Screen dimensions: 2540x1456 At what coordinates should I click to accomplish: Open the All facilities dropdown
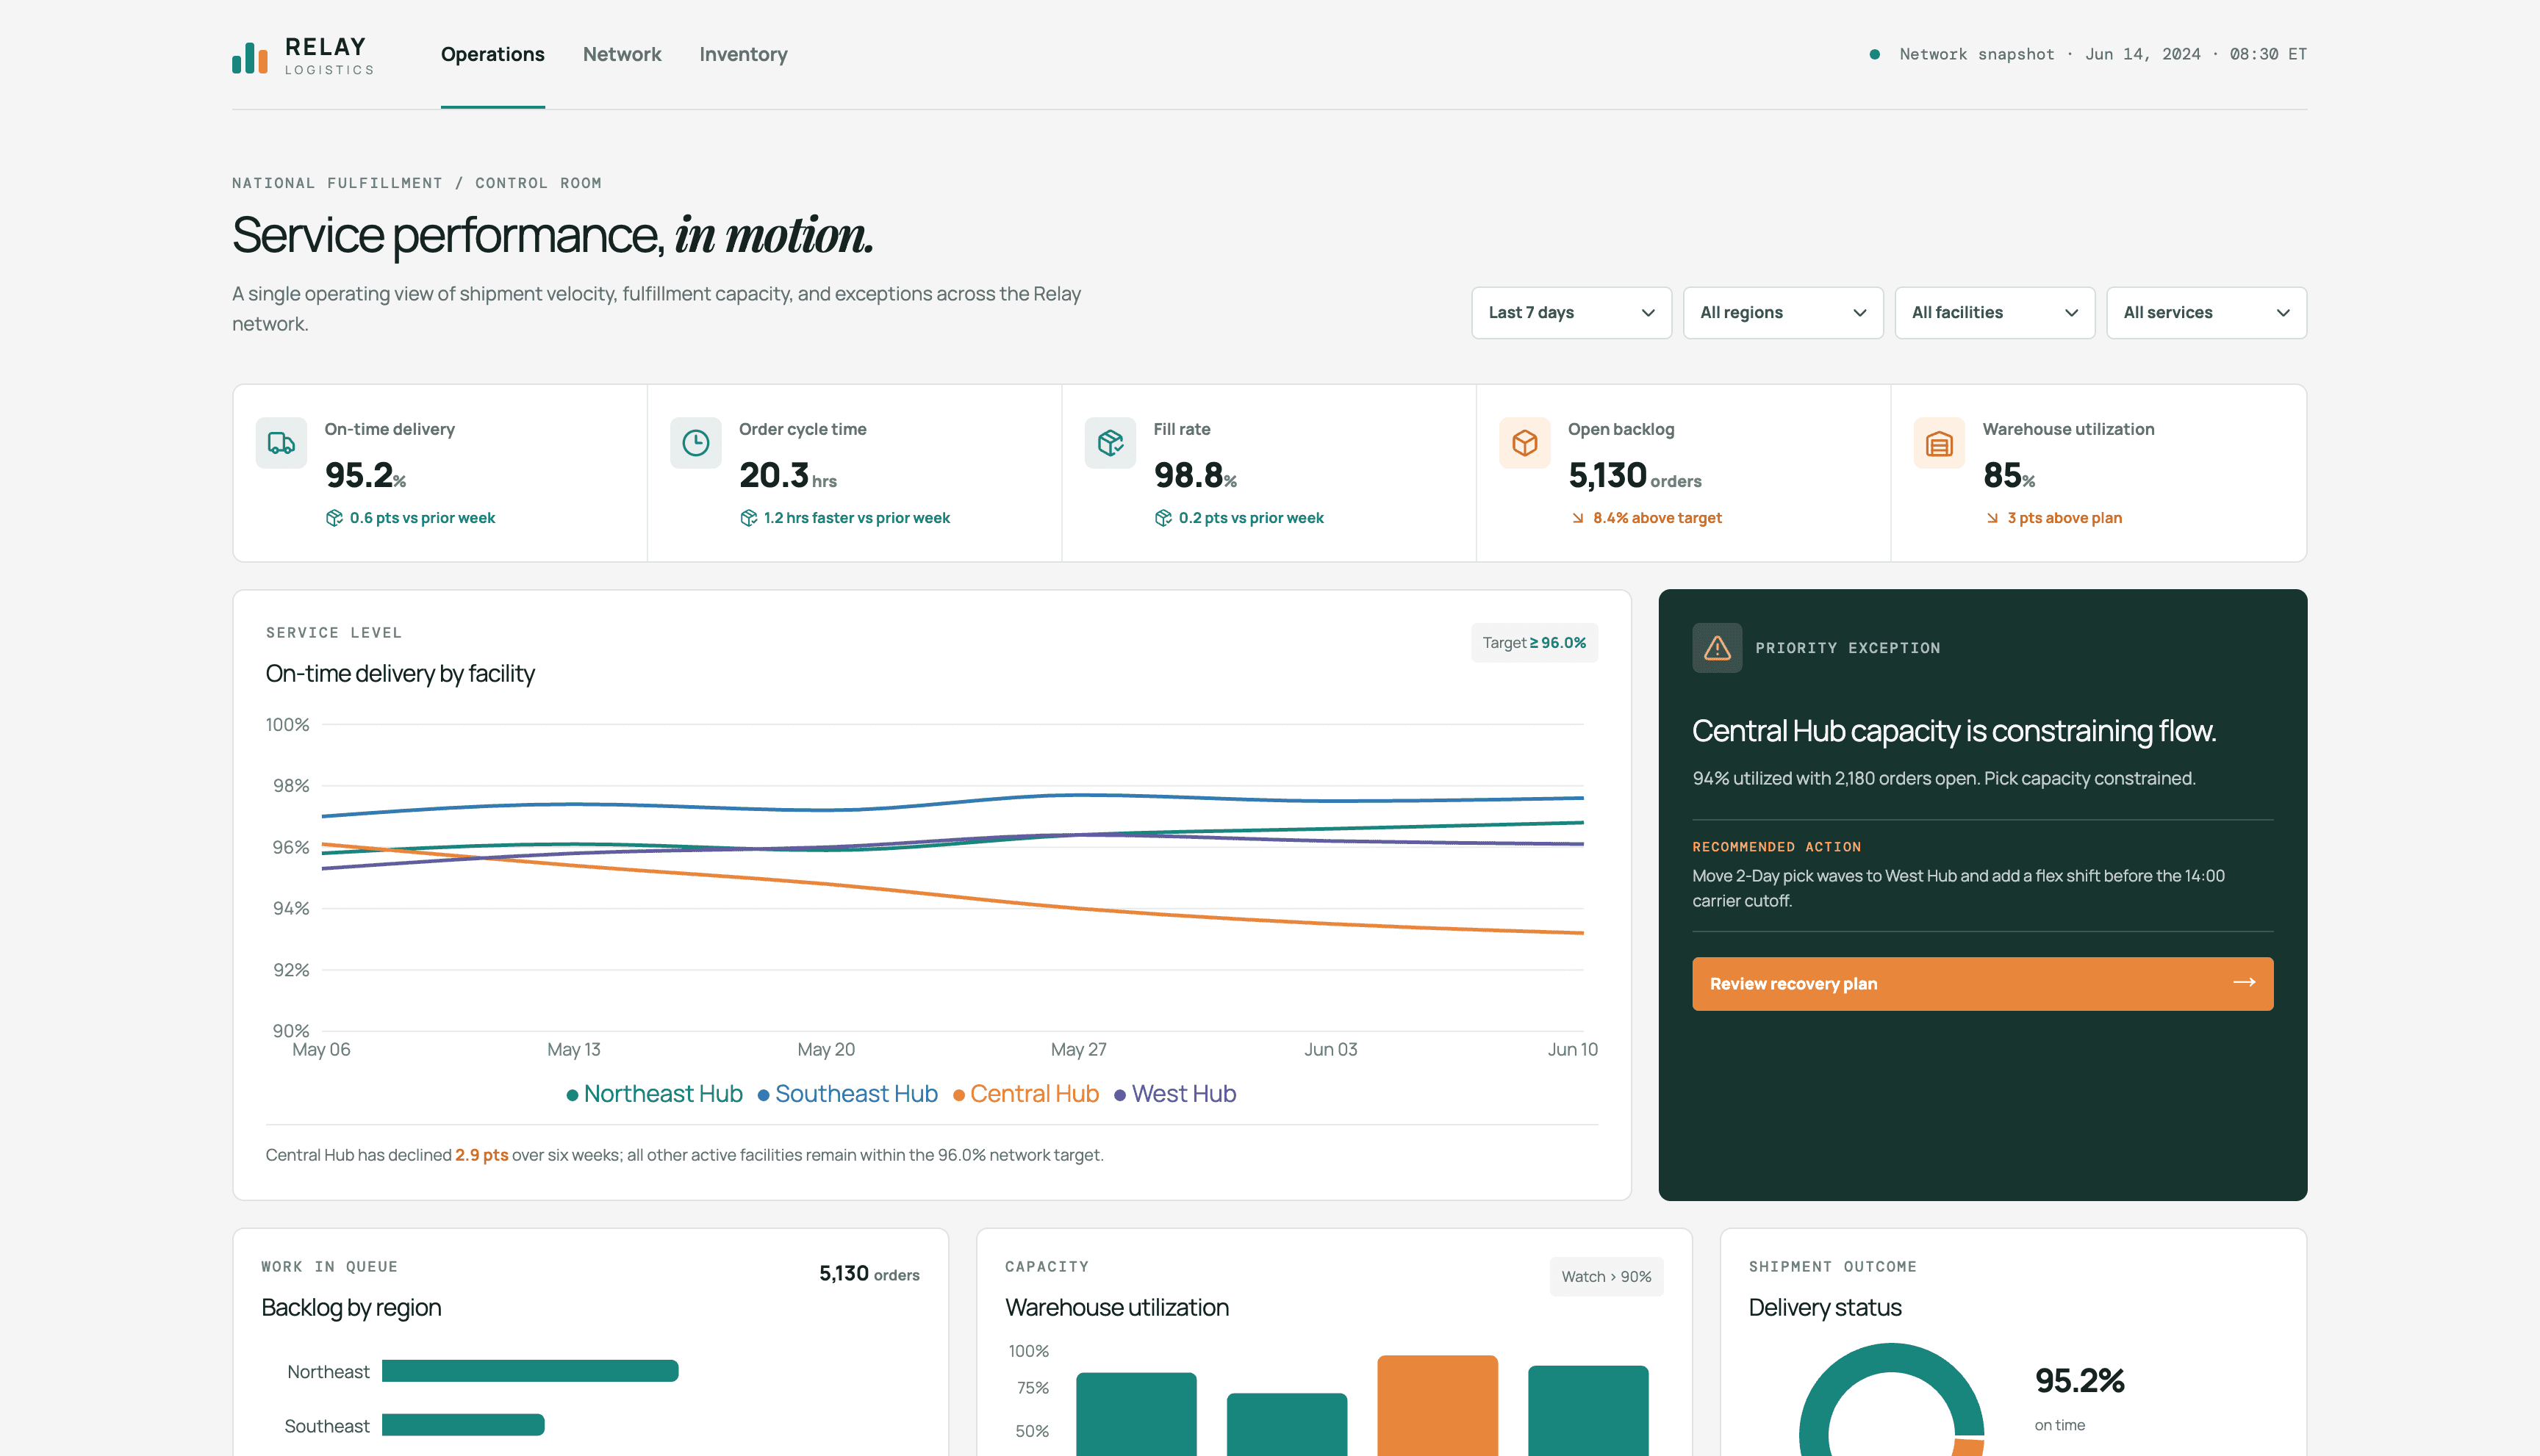coord(1994,313)
